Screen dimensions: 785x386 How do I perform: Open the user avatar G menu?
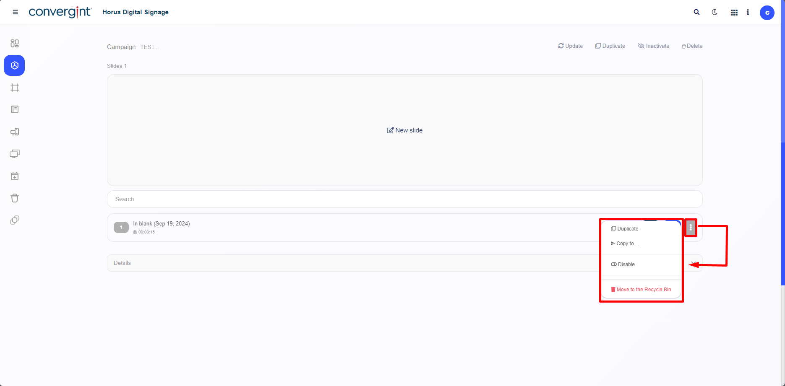click(767, 13)
